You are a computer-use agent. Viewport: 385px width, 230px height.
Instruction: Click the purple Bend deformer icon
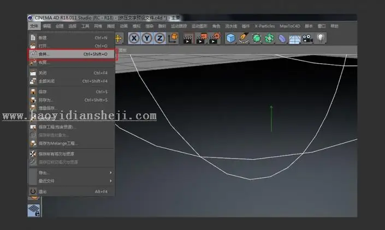(282, 39)
